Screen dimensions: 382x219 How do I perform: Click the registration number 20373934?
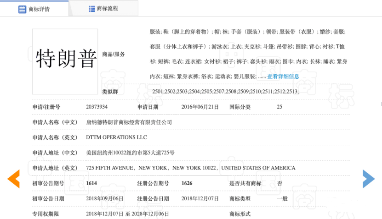coord(97,107)
